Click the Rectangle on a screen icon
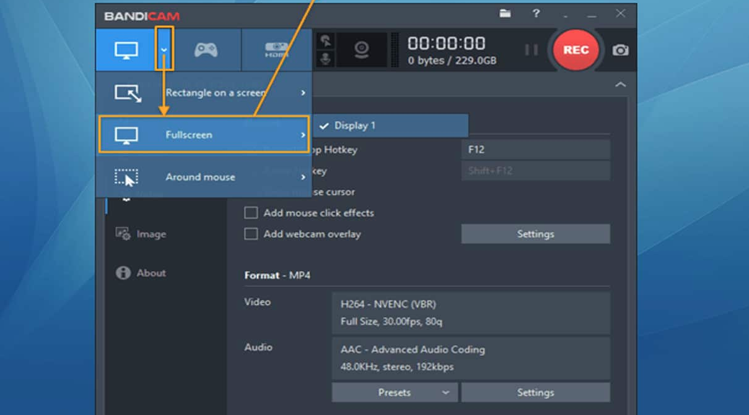The image size is (749, 415). click(128, 93)
